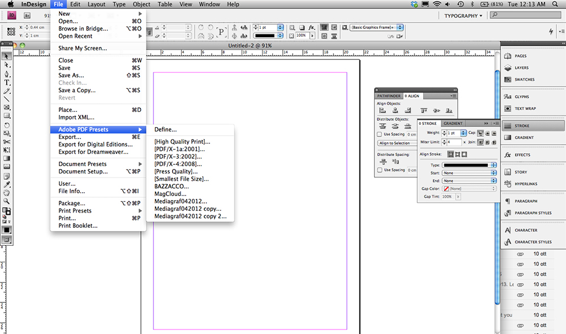The height and width of the screenshot is (334, 566).
Task: Click the Hyperlinks panel icon
Action: coord(526,184)
